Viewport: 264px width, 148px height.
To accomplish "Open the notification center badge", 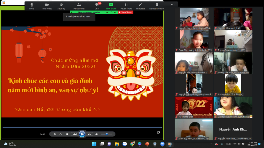I will (259, 144).
